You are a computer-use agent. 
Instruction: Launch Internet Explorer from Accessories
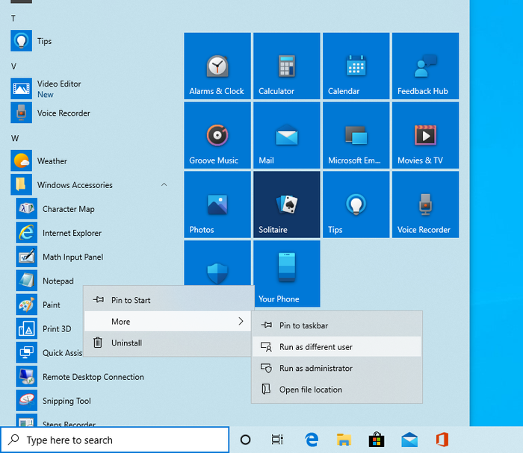tap(90, 233)
